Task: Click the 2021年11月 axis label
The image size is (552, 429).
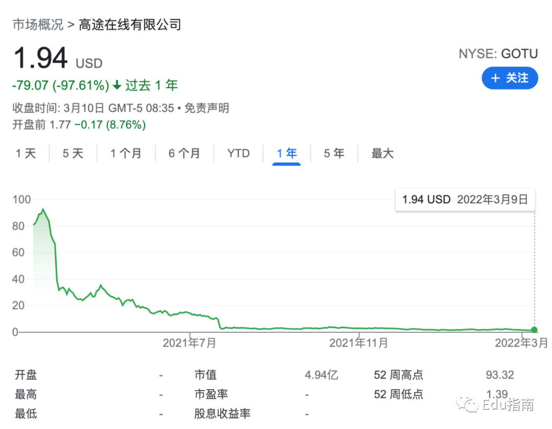Action: (x=359, y=342)
